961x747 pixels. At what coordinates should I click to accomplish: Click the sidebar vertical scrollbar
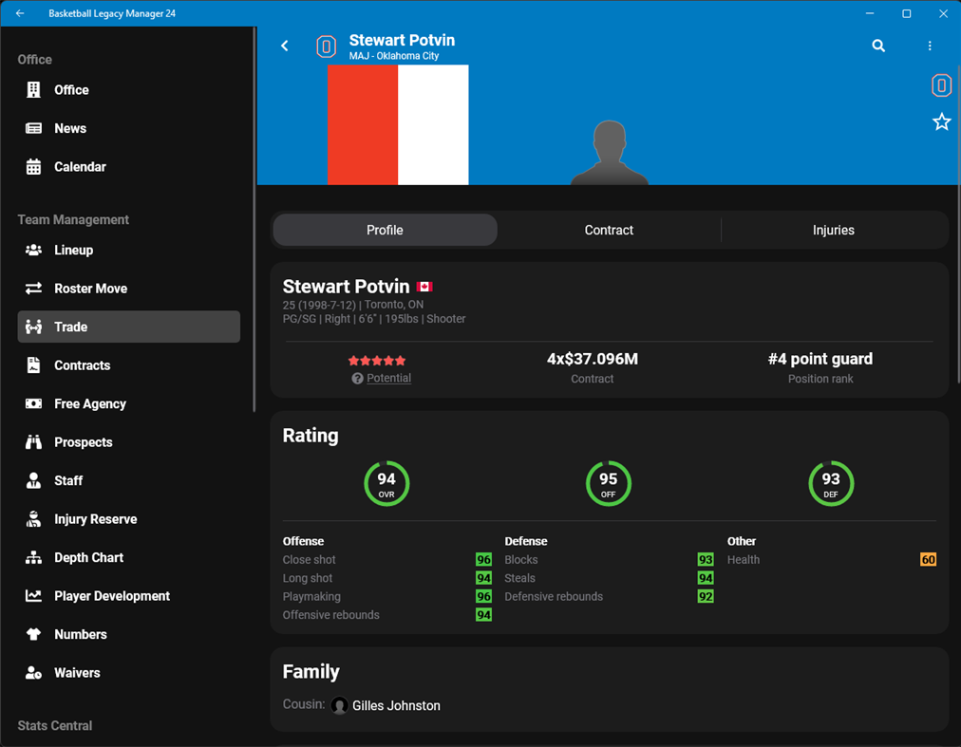254,220
